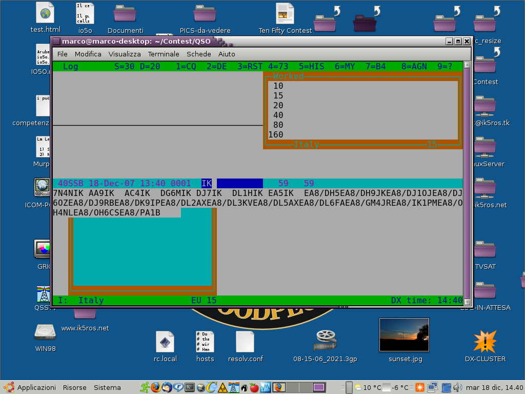Viewport: 525px width, 394px height.
Task: Click the red apple panel launcher
Action: 254,388
